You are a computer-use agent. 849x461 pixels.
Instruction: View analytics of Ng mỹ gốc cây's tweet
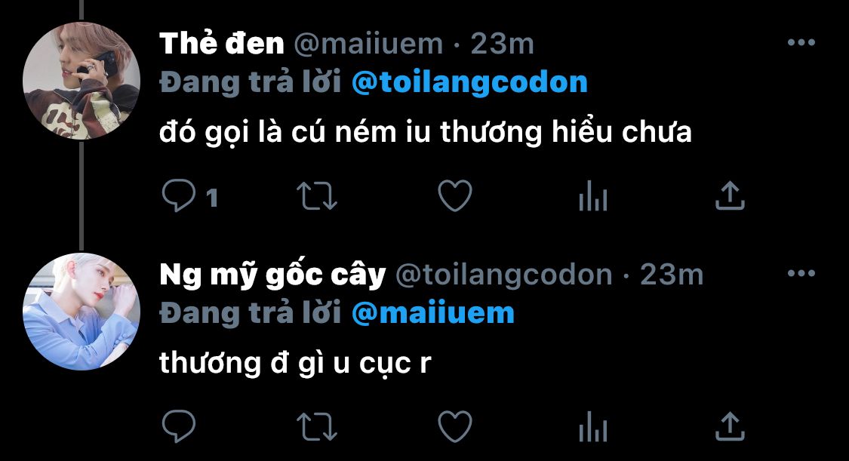(x=593, y=426)
